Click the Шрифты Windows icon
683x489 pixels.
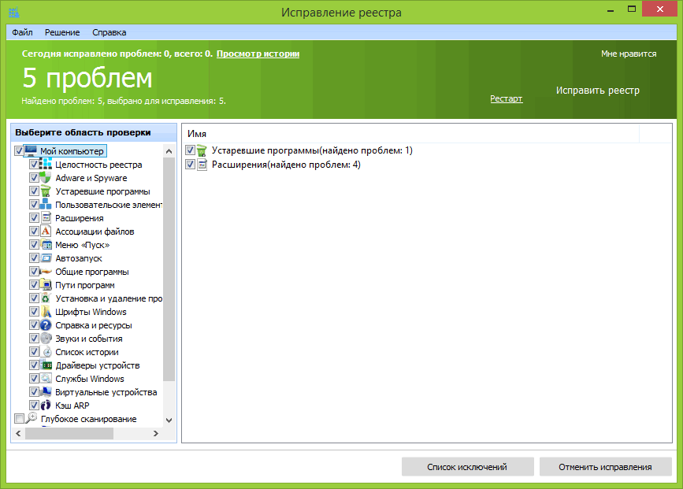46,312
